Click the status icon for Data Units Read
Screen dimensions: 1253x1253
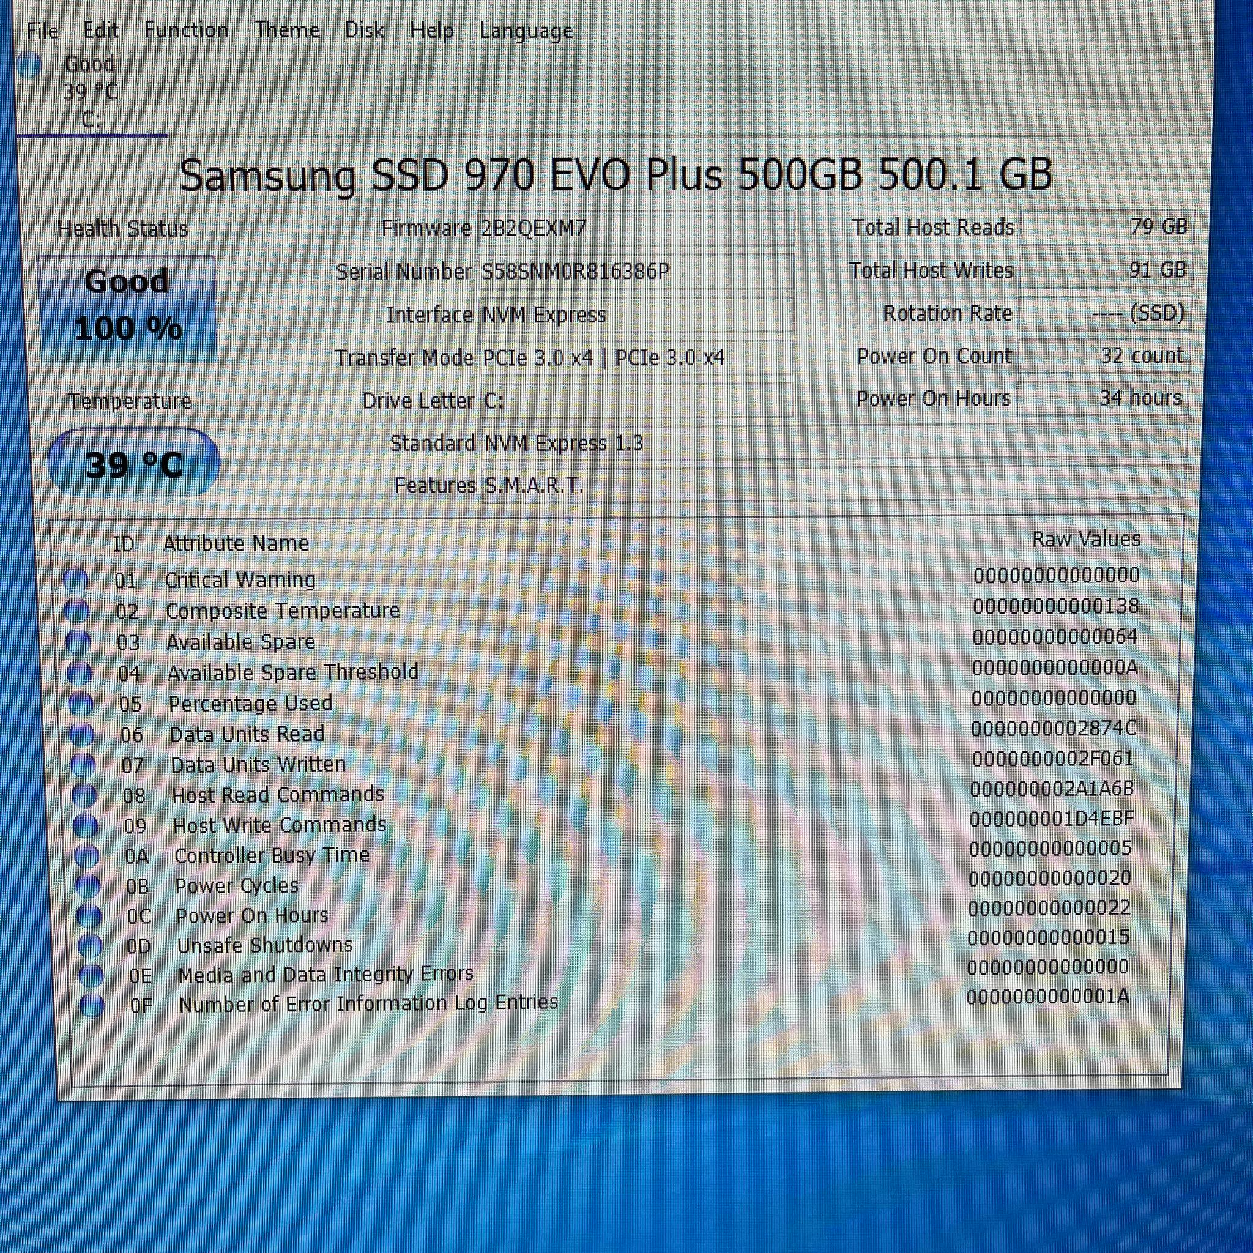82,734
